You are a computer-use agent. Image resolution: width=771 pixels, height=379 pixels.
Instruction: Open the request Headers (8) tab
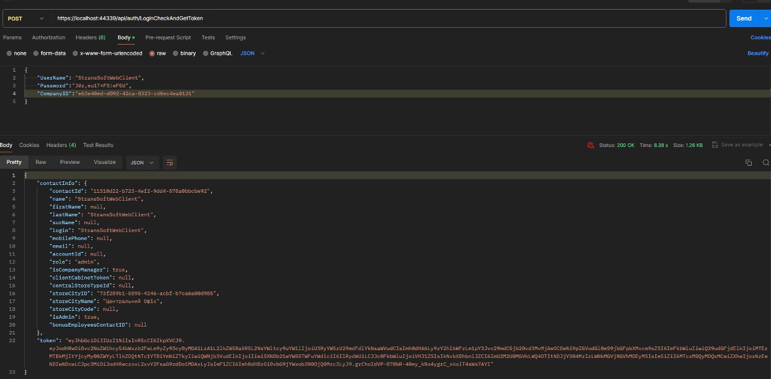[90, 37]
